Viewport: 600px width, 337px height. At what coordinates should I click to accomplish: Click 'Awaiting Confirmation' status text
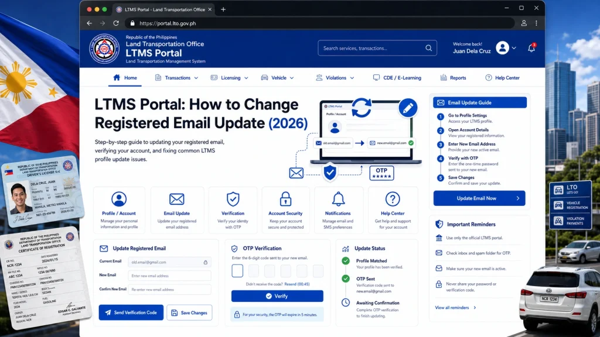pyautogui.click(x=378, y=303)
